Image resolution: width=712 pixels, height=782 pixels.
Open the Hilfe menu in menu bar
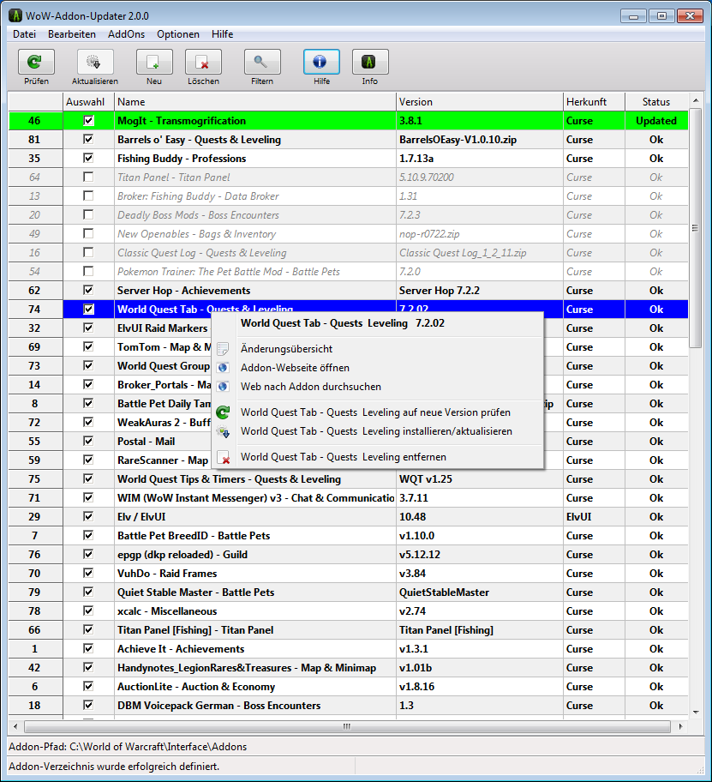pos(222,34)
